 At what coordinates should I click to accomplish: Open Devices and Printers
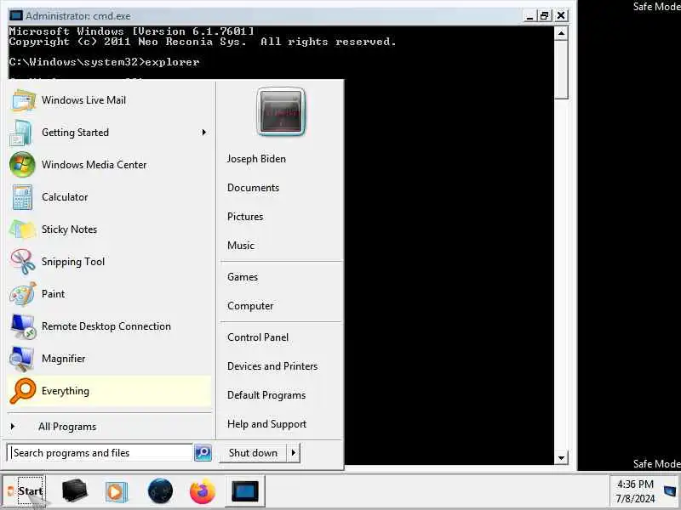click(272, 366)
